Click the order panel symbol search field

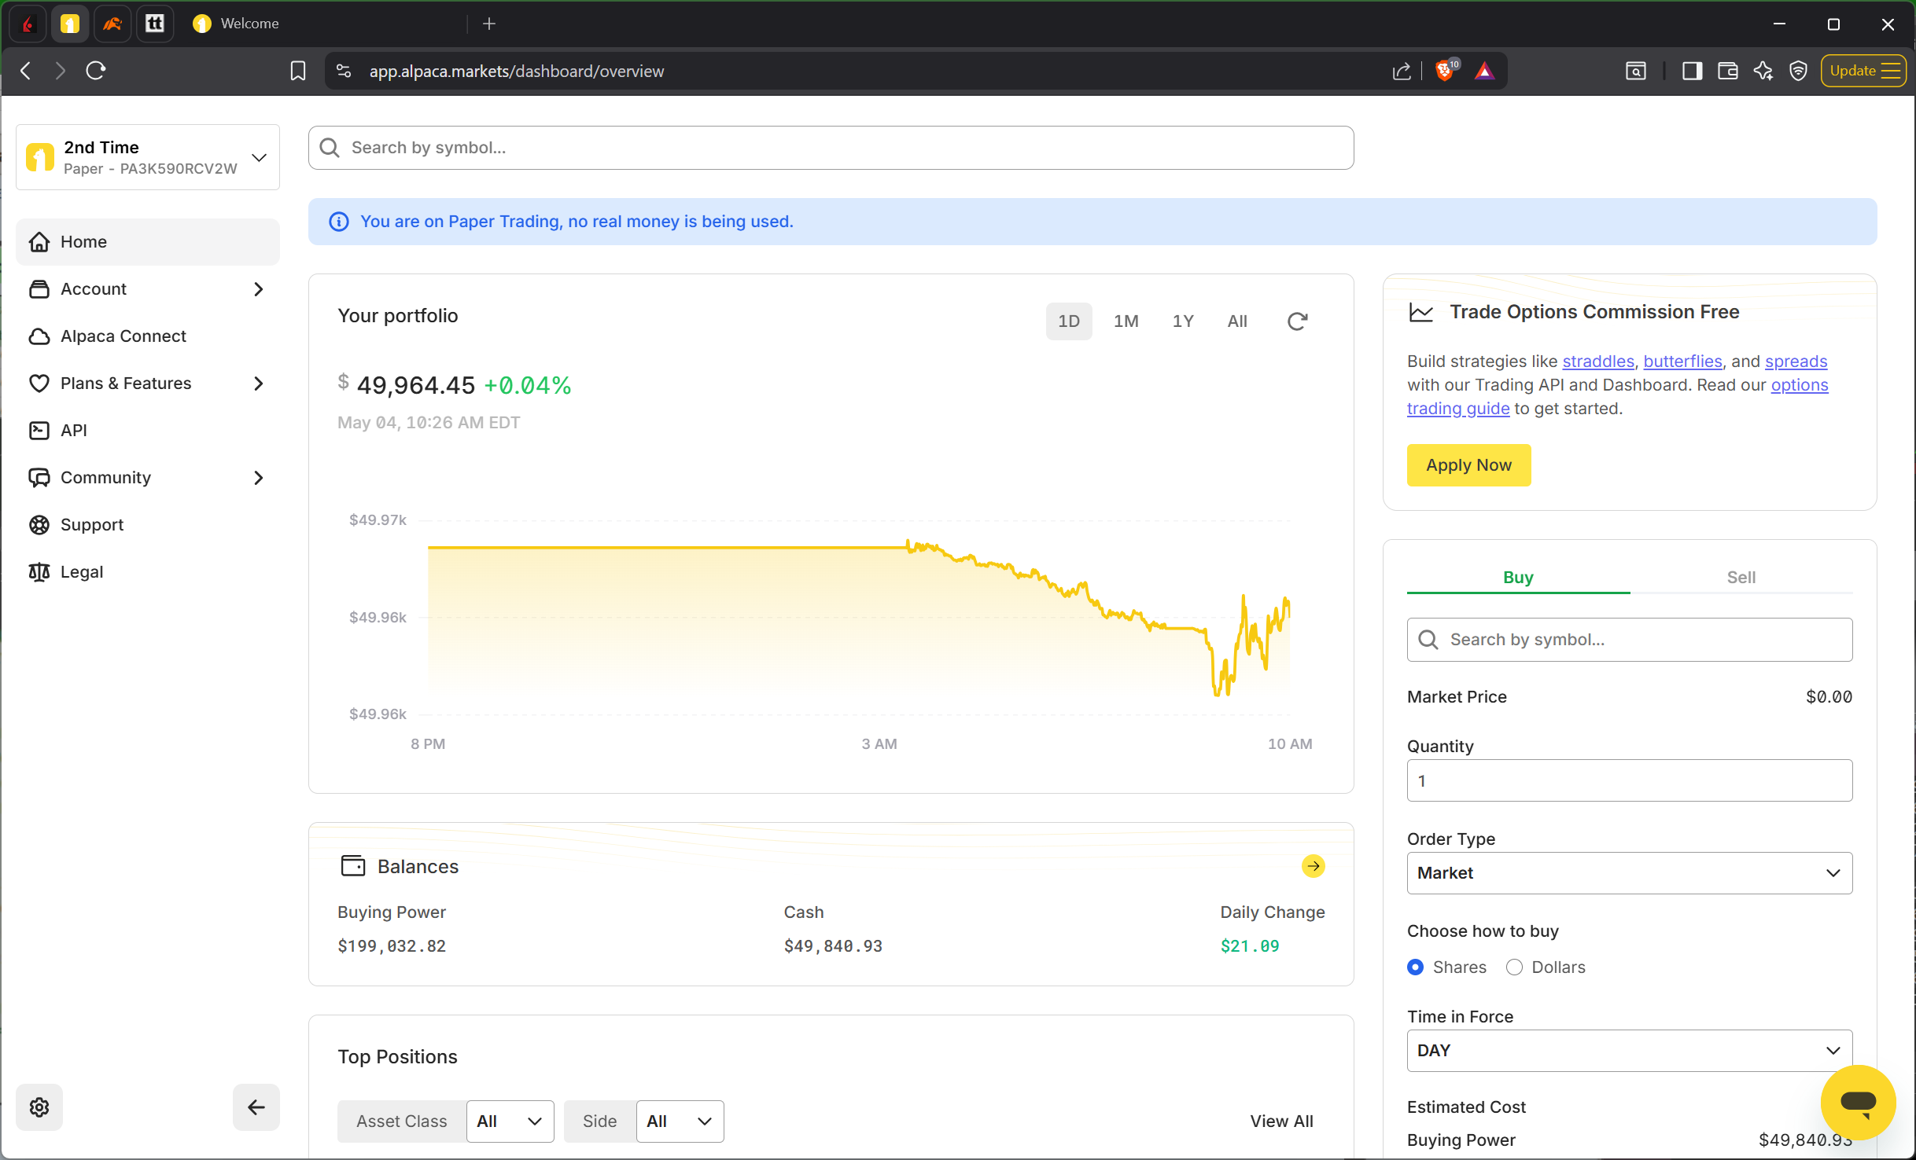(1629, 639)
